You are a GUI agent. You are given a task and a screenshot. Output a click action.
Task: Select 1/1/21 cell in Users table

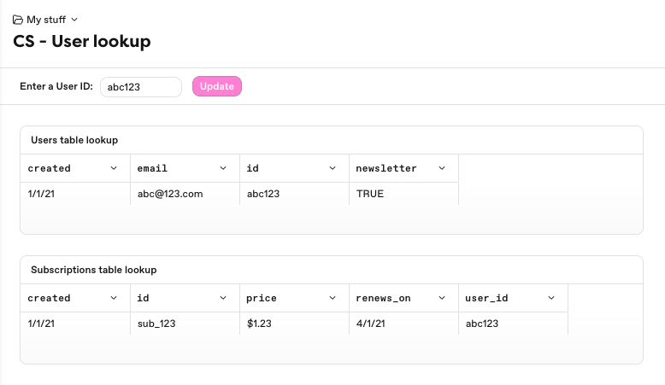point(75,194)
